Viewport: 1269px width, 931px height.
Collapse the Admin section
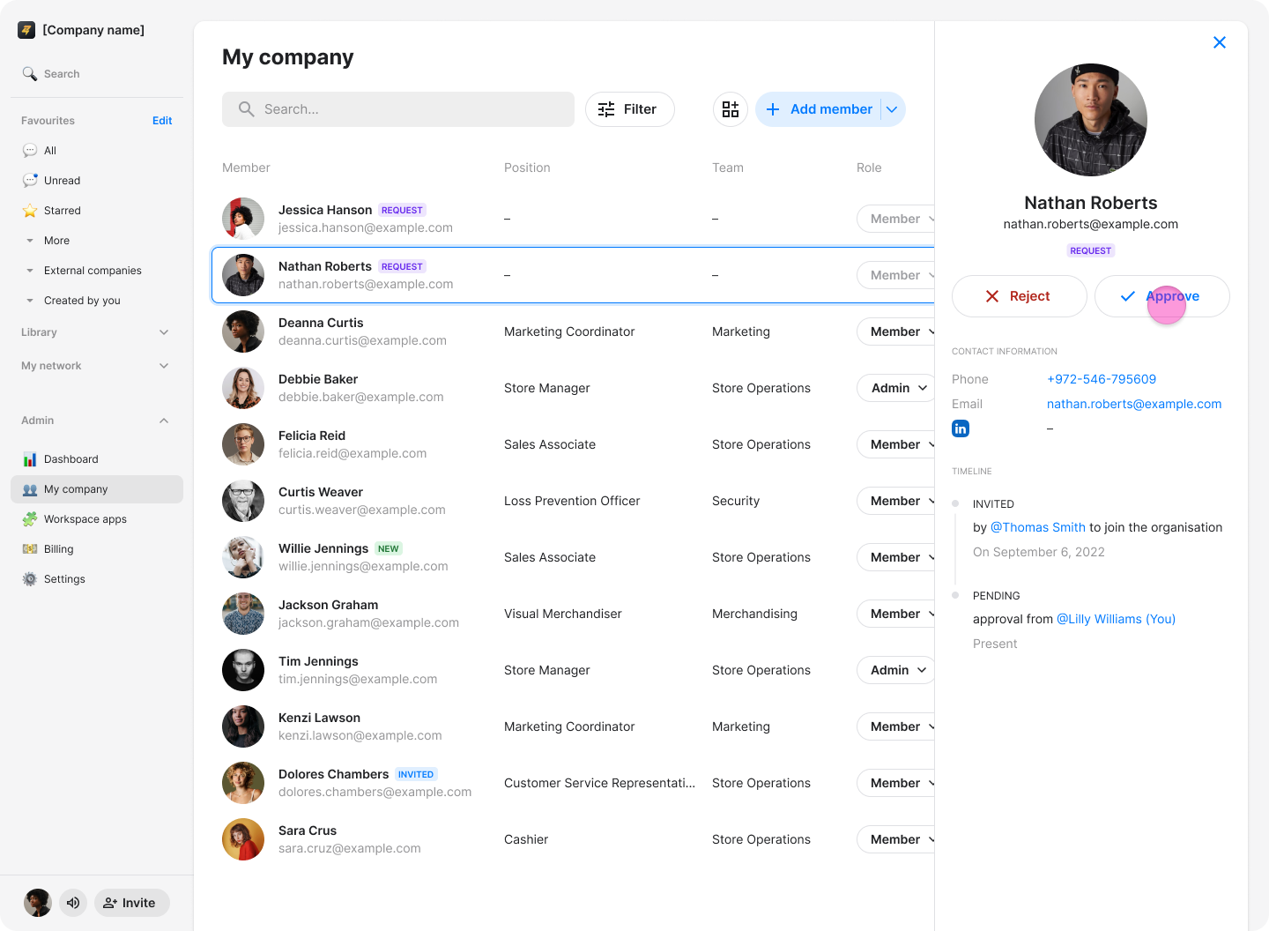pyautogui.click(x=97, y=421)
